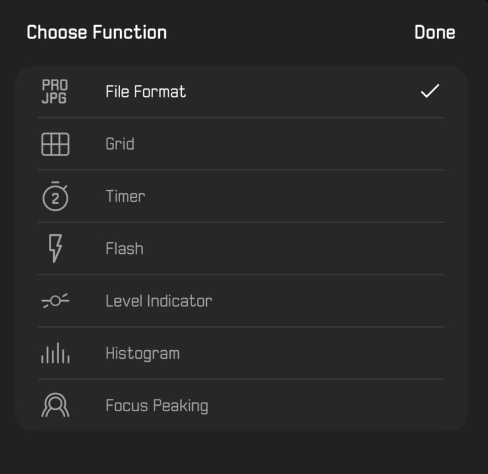Select Level Indicator from the menu
The height and width of the screenshot is (474, 488).
[244, 300]
